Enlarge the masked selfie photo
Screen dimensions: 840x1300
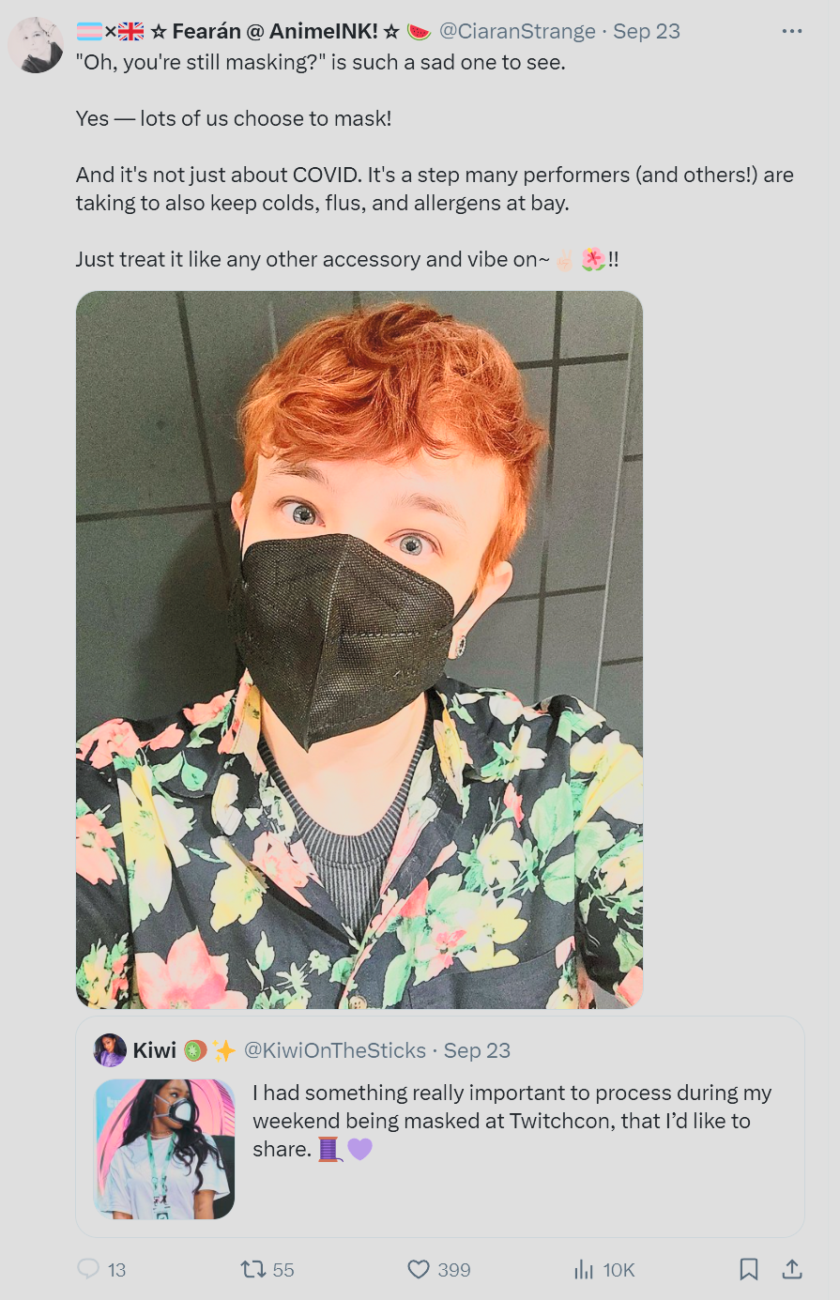359,650
